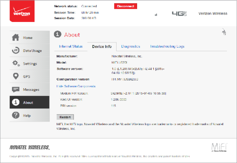Open the GPS section

pyautogui.click(x=30, y=76)
